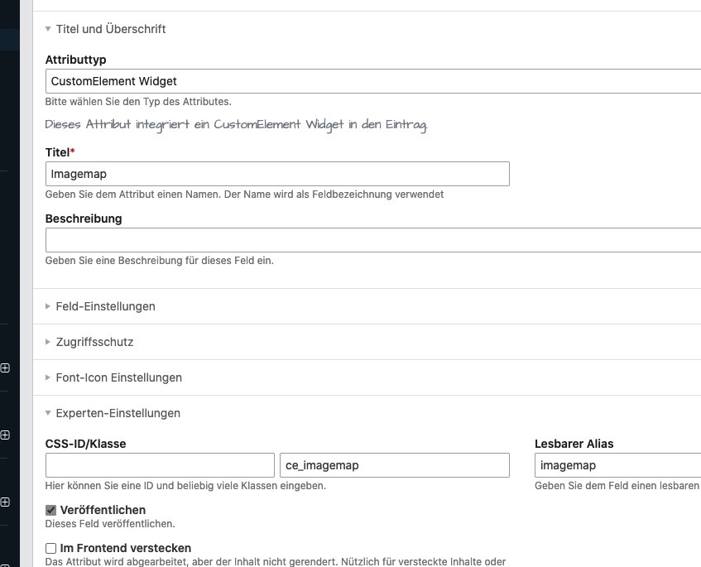Open the Attributtyp dropdown showing CustomElement Widget

pos(372,81)
